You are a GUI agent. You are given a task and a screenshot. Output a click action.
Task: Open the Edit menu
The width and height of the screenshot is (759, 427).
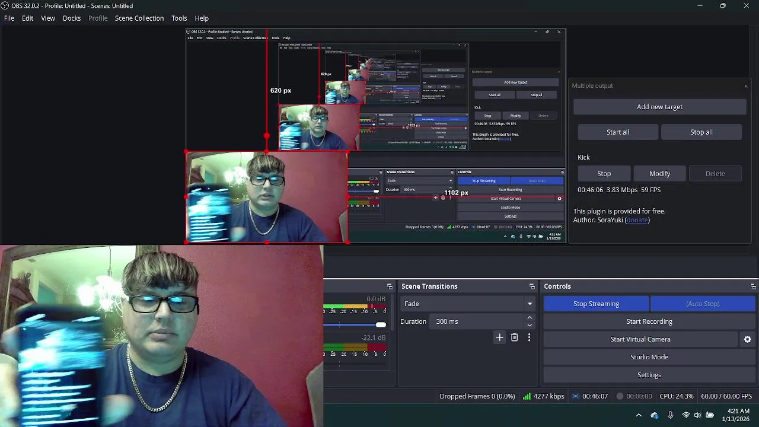[x=27, y=18]
